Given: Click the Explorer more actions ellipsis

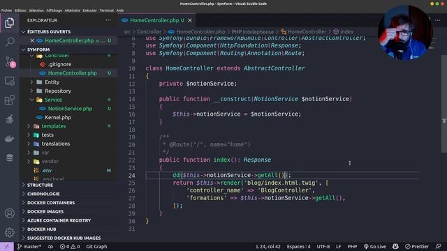Looking at the screenshot, I should (x=108, y=20).
